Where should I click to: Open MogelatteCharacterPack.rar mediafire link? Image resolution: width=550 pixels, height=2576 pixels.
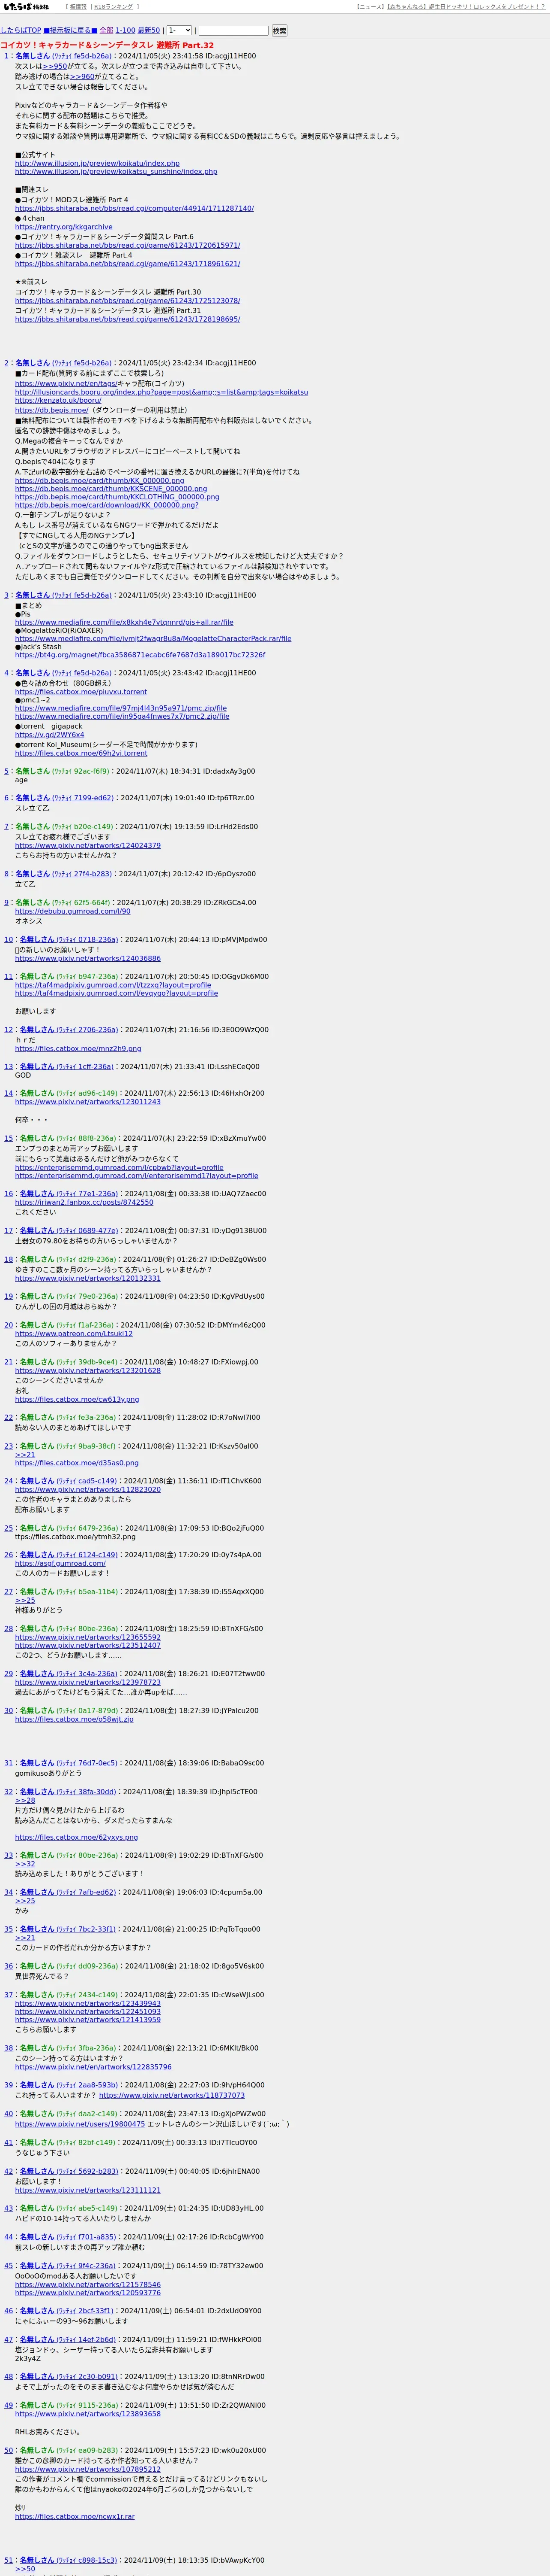click(x=153, y=638)
